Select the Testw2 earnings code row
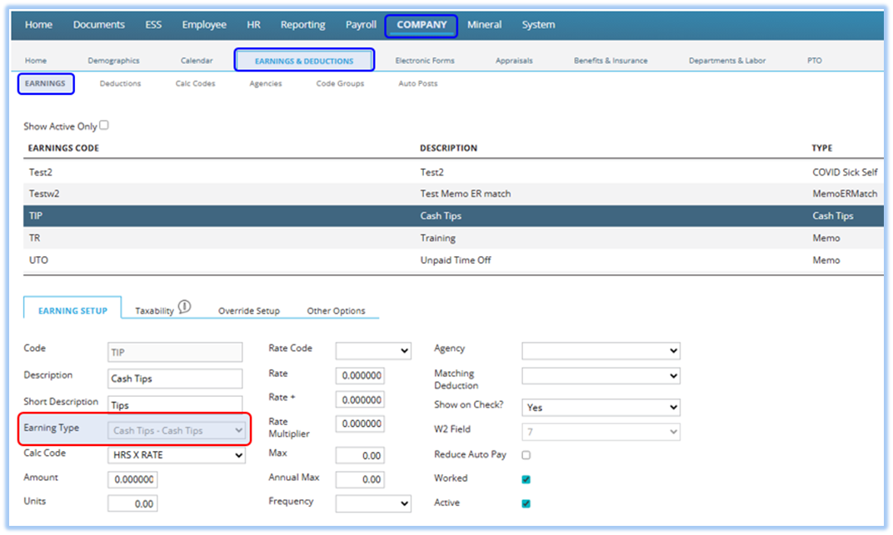Viewport: 893px width, 535px height. (x=453, y=194)
